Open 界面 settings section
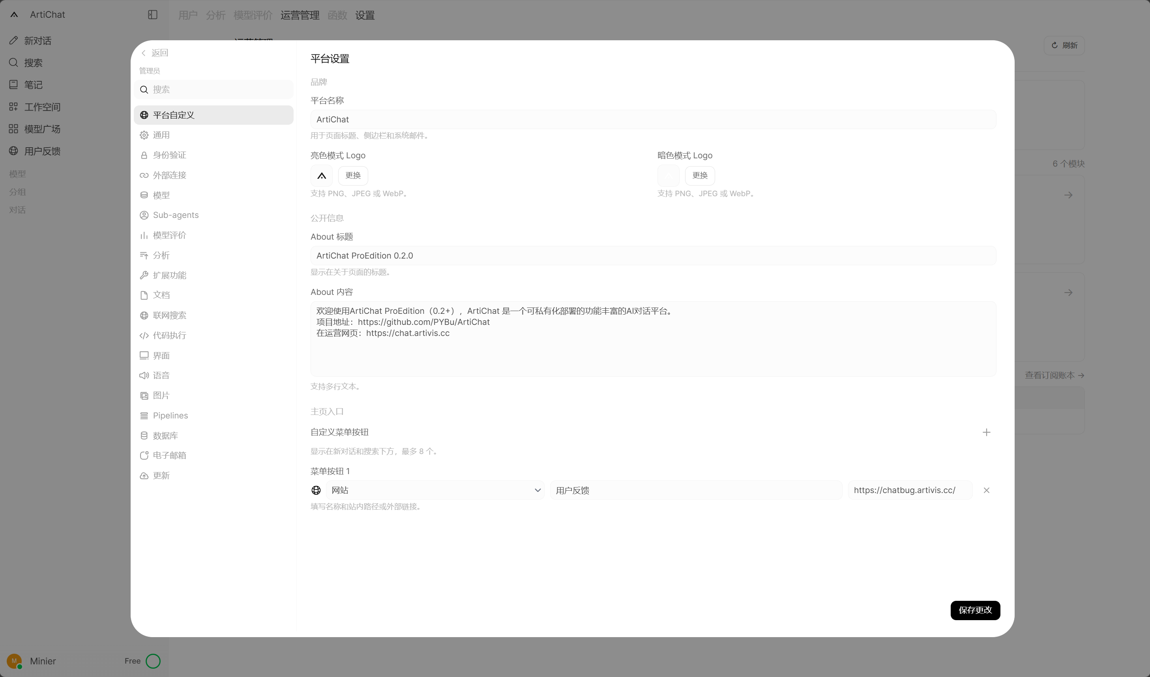1150x677 pixels. tap(214, 356)
